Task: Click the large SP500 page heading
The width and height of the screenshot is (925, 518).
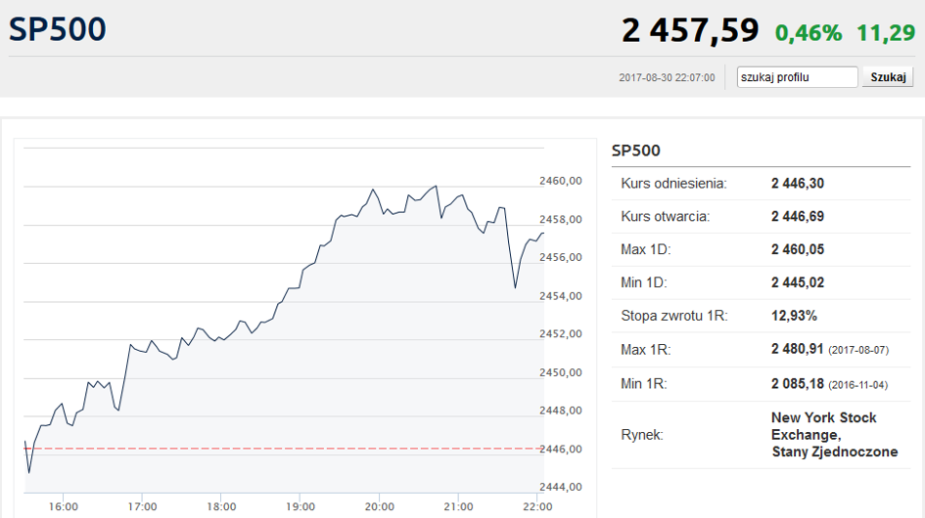Action: click(x=58, y=29)
